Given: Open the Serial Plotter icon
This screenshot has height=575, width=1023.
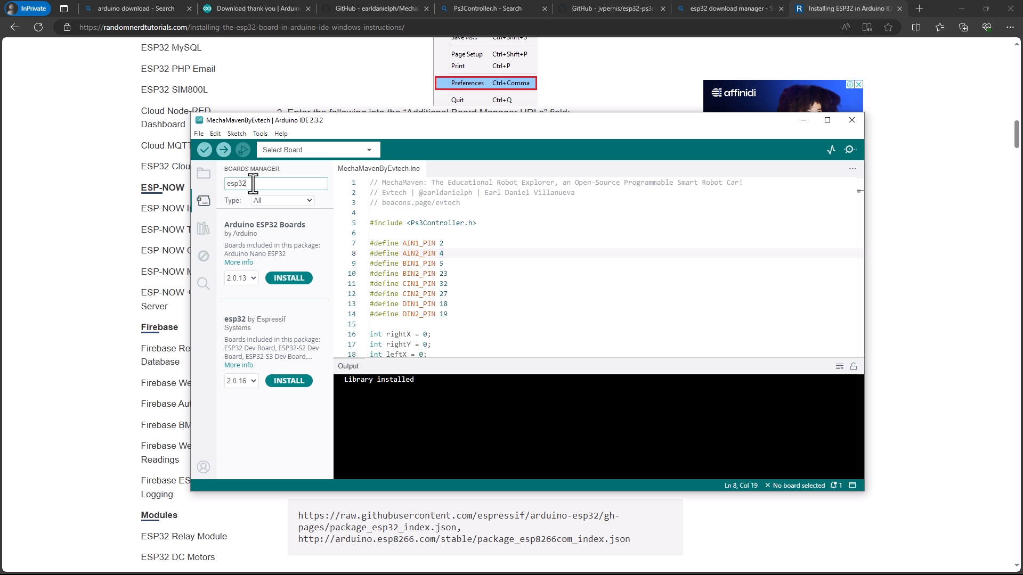Looking at the screenshot, I should [831, 150].
